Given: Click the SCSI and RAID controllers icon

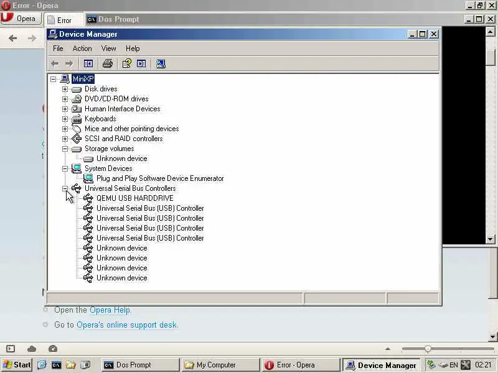Looking at the screenshot, I should 77,139.
